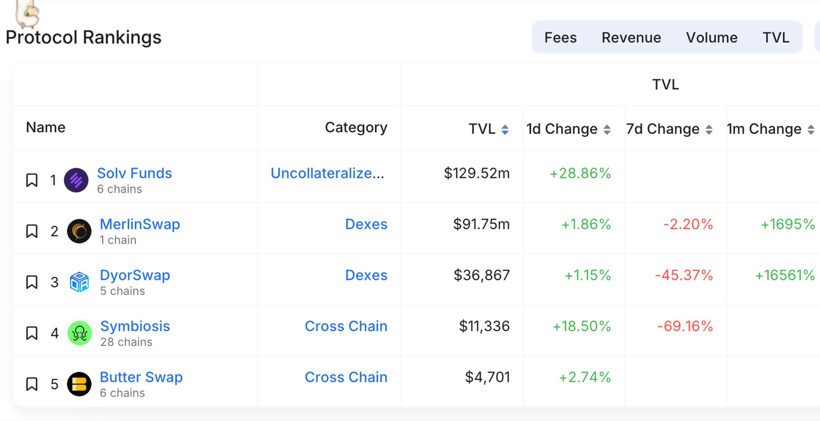This screenshot has height=421, width=820.
Task: Click the +16561% 1m change
Action: [x=785, y=275]
